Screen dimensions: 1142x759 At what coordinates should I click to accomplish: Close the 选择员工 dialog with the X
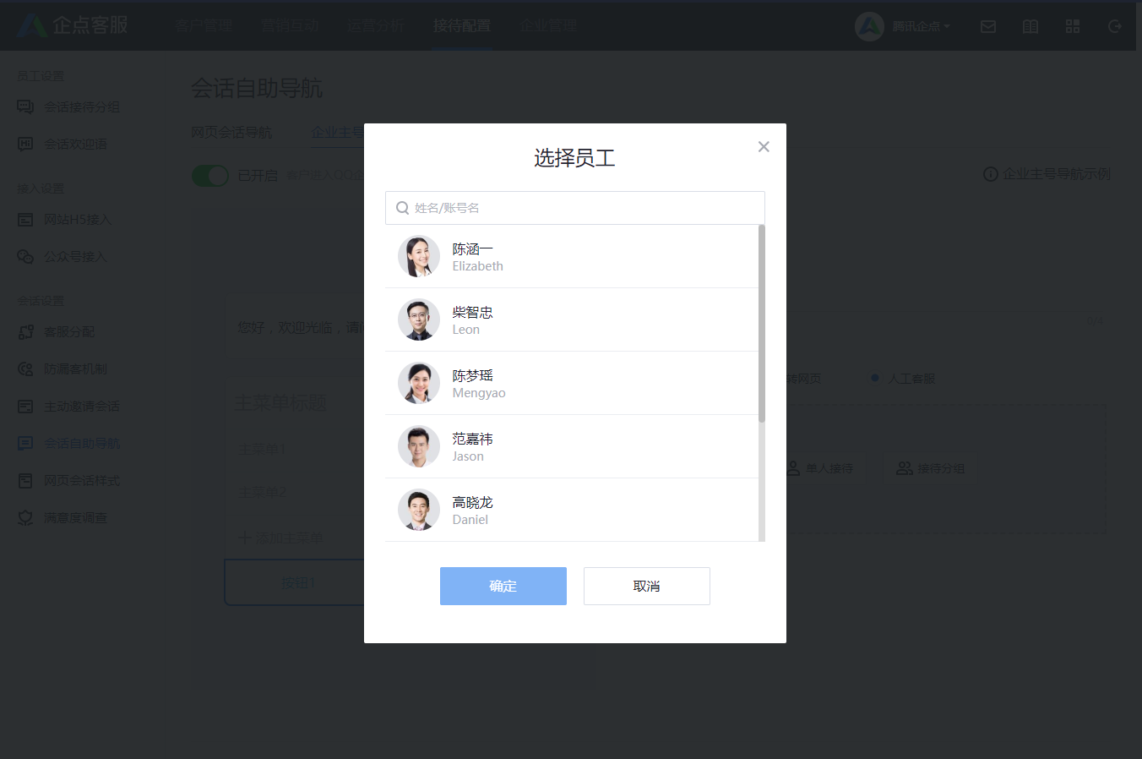(x=764, y=146)
